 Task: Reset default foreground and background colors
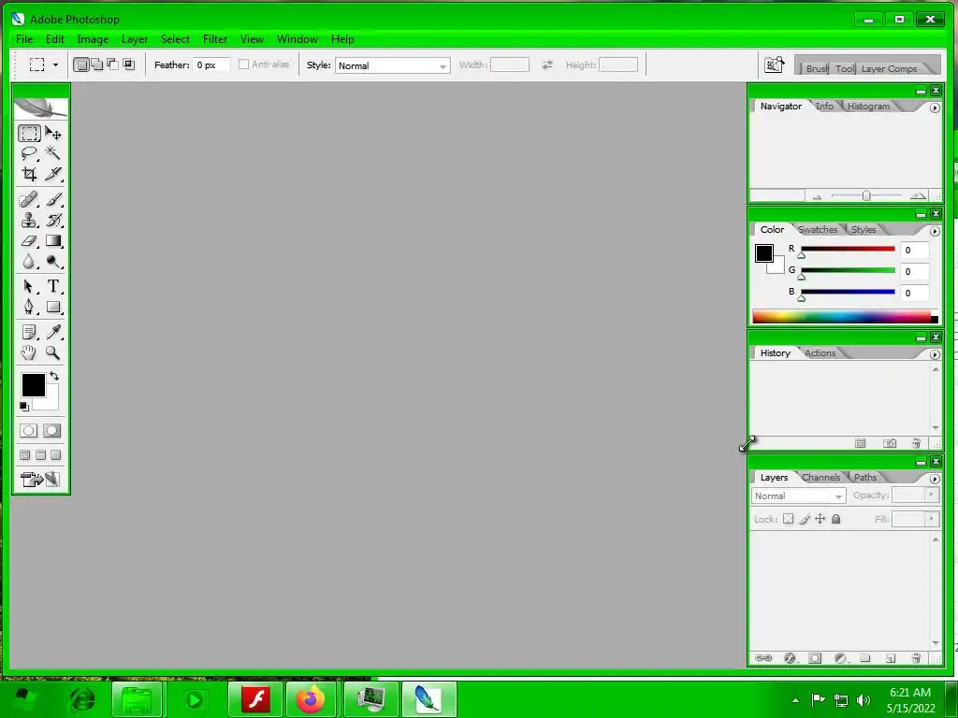pos(24,407)
